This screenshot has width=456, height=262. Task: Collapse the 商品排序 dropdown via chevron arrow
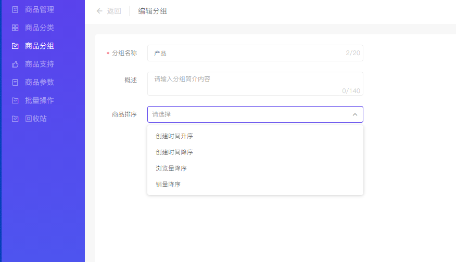354,114
